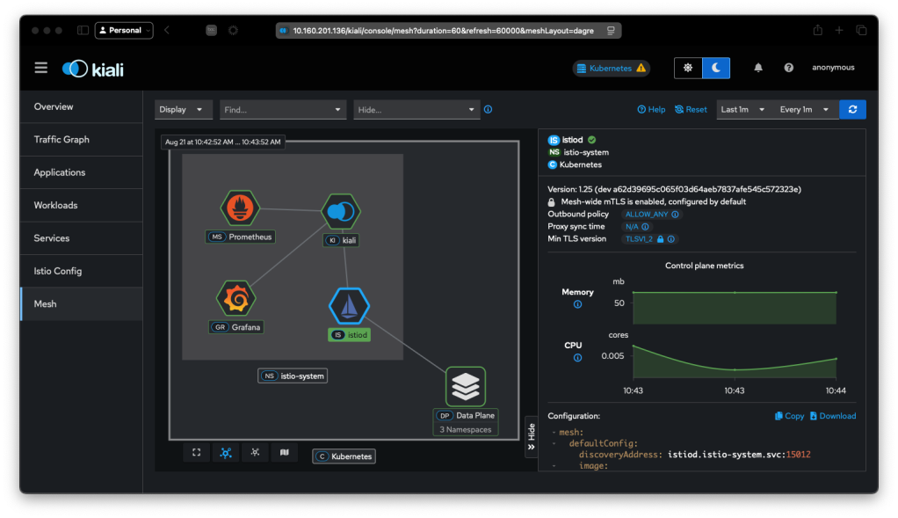Click the hamburger menu icon
The image size is (898, 518).
tap(41, 68)
